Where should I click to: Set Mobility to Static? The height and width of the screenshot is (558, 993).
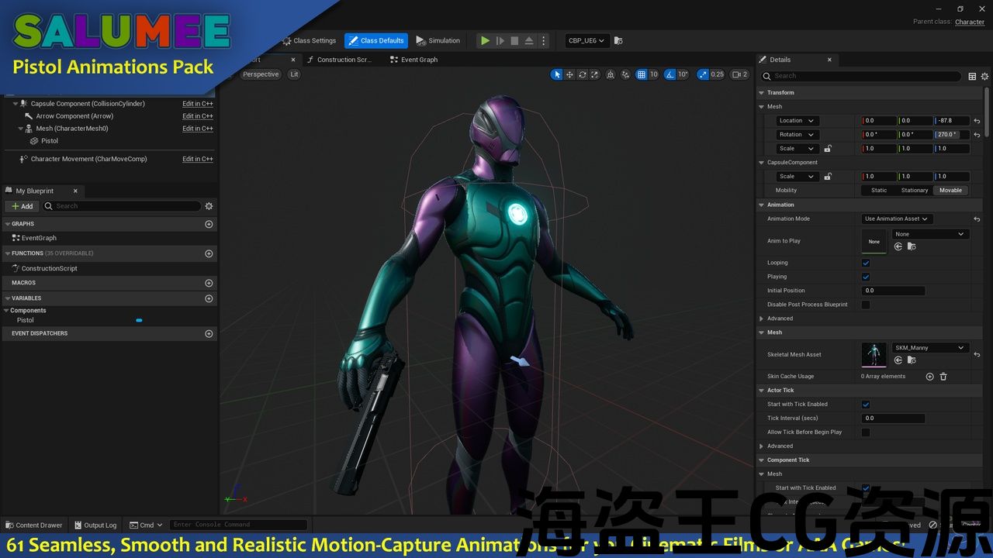(879, 191)
